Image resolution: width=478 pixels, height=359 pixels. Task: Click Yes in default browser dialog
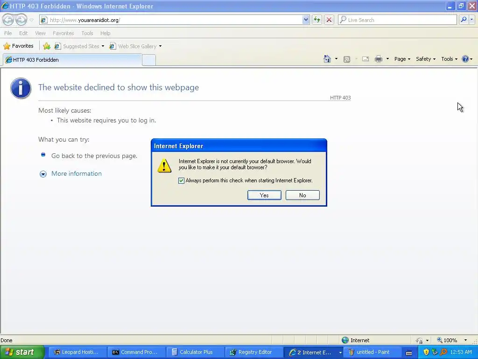click(264, 195)
